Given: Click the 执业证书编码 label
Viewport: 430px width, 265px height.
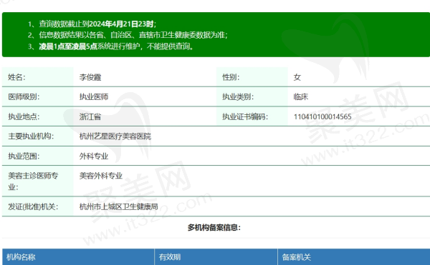Looking at the screenshot, I should pos(245,116).
